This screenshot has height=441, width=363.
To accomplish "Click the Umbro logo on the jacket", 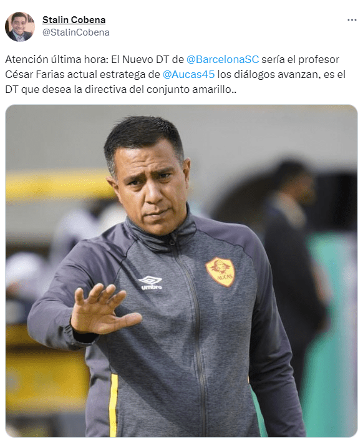I will pos(151,283).
